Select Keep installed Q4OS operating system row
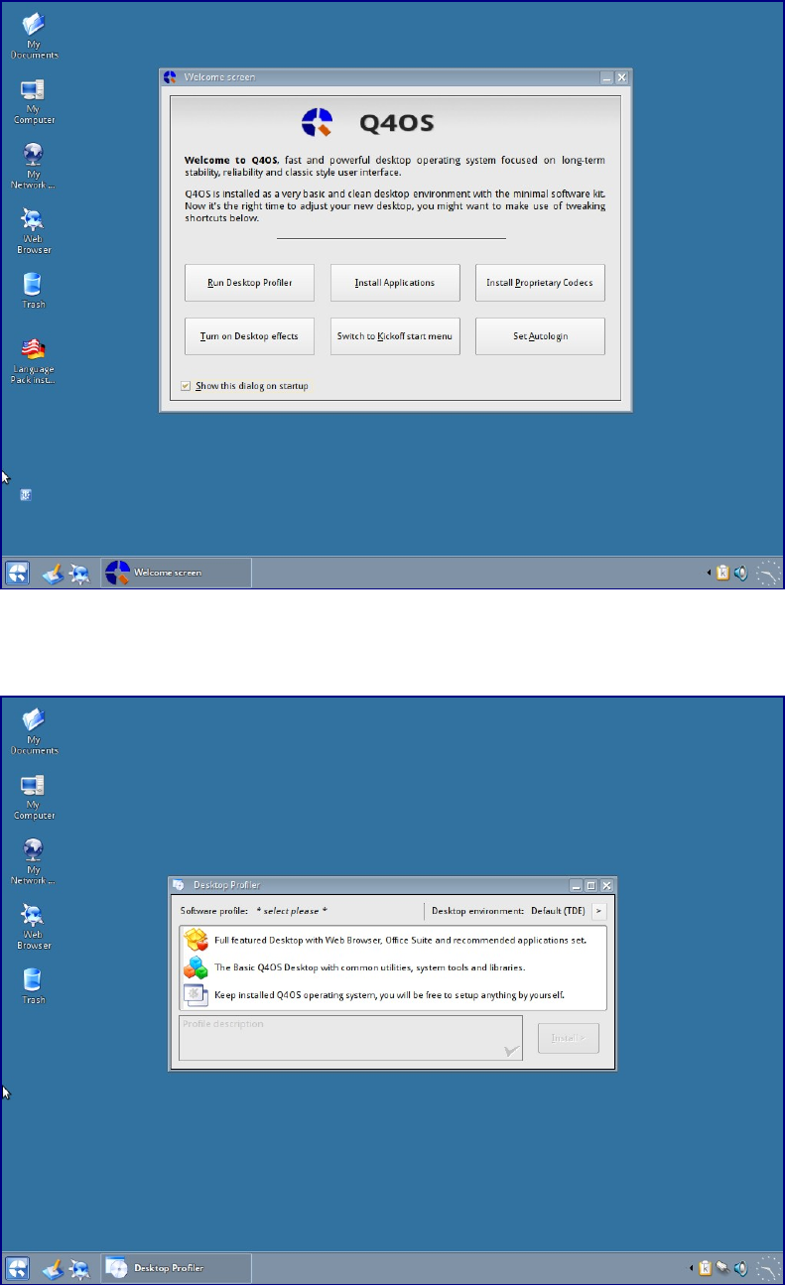This screenshot has height=1286, width=785. click(x=393, y=994)
